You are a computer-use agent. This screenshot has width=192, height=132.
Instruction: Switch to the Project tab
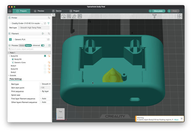tap(74, 11)
